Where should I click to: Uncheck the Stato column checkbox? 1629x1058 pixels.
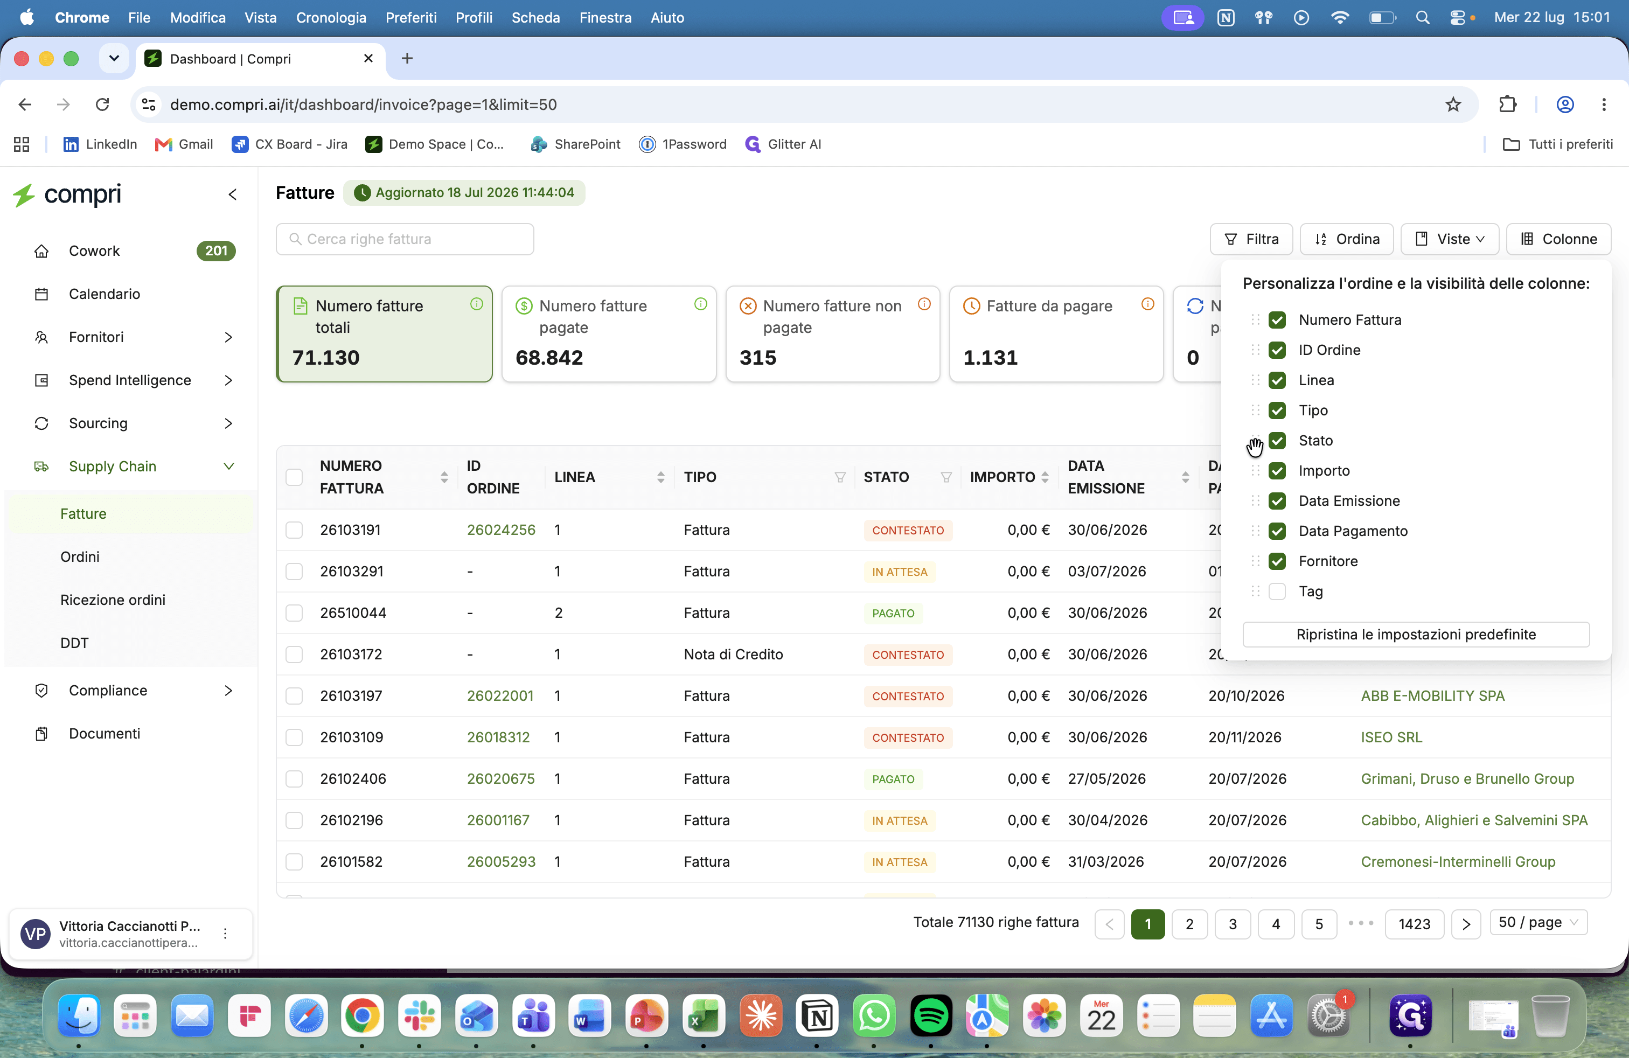pyautogui.click(x=1277, y=441)
